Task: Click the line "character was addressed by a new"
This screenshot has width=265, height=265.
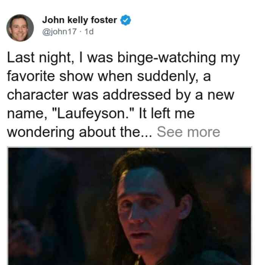Action: pos(120,95)
